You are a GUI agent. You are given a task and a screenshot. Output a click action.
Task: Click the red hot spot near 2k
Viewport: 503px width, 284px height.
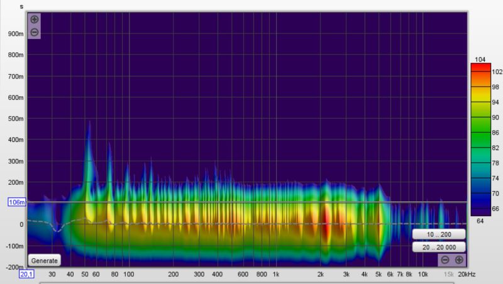327,224
